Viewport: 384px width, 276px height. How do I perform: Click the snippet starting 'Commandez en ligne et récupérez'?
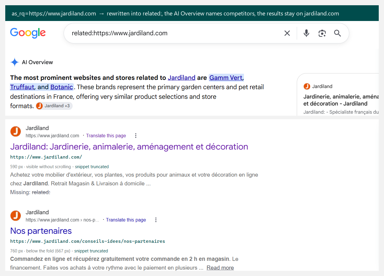coord(124,263)
